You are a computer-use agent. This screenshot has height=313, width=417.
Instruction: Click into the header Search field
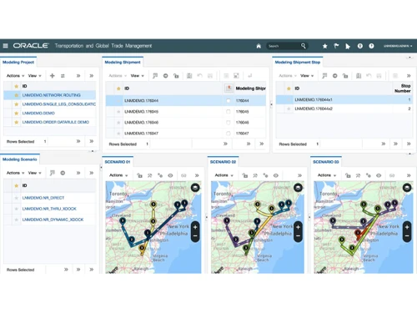point(284,46)
